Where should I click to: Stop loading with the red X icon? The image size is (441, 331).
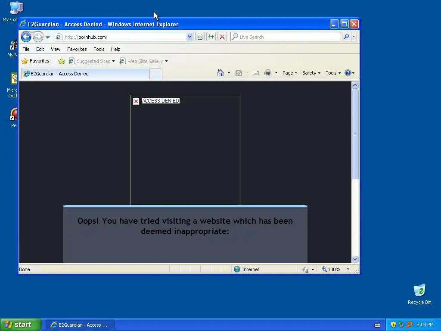pos(222,37)
